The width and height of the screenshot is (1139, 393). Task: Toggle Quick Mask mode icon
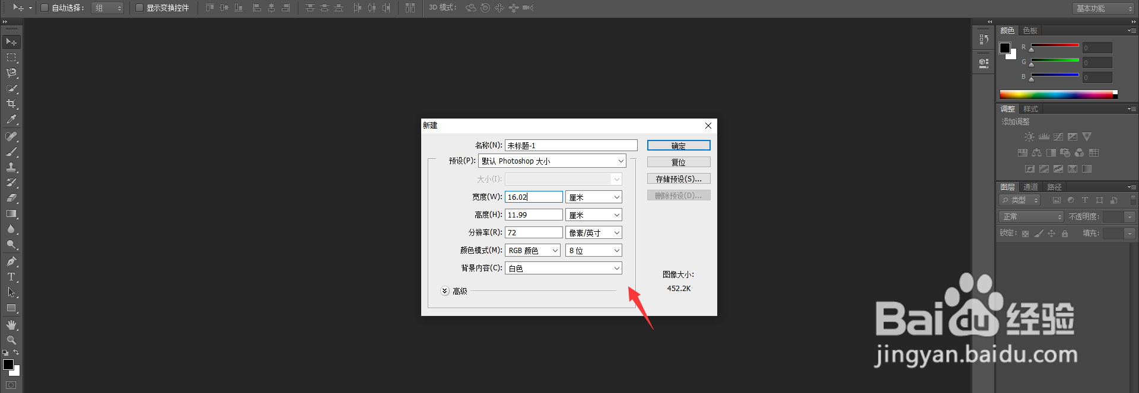[11, 385]
